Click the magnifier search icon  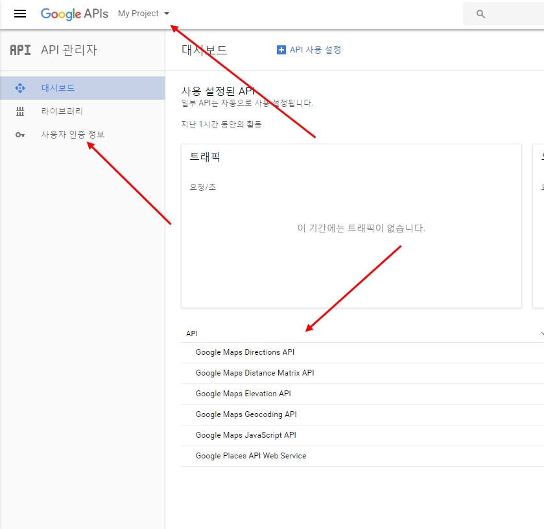pos(480,14)
